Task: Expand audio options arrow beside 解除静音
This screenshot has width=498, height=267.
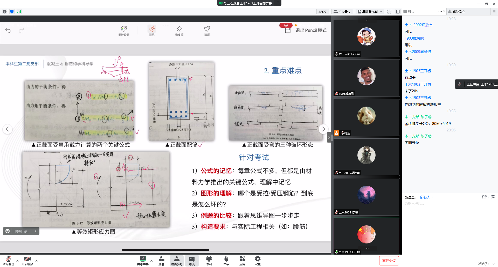Action: 17,261
